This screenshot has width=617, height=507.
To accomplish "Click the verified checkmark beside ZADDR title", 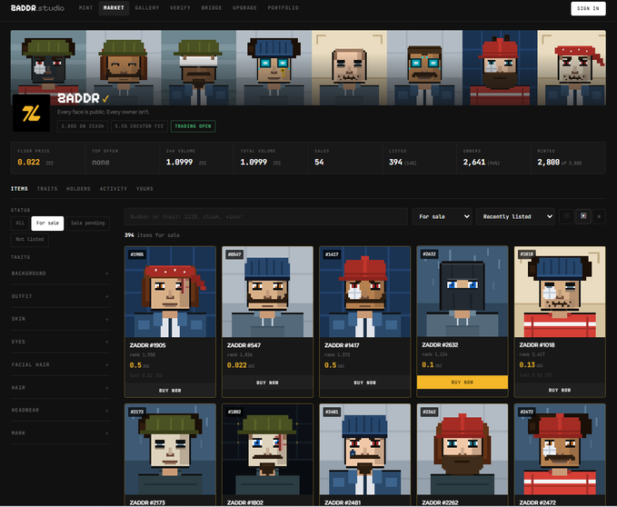I will pos(105,98).
